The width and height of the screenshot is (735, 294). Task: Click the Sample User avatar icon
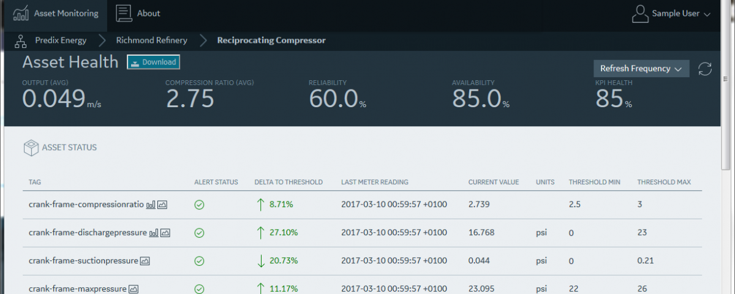coord(640,13)
